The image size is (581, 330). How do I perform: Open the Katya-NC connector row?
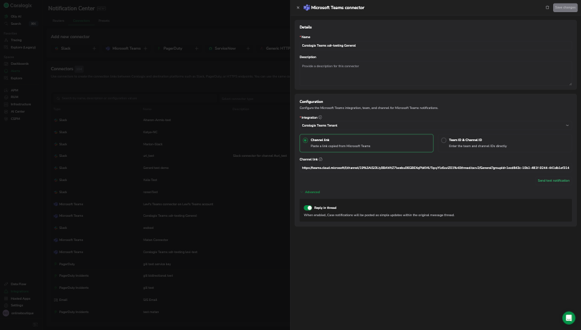pyautogui.click(x=171, y=132)
